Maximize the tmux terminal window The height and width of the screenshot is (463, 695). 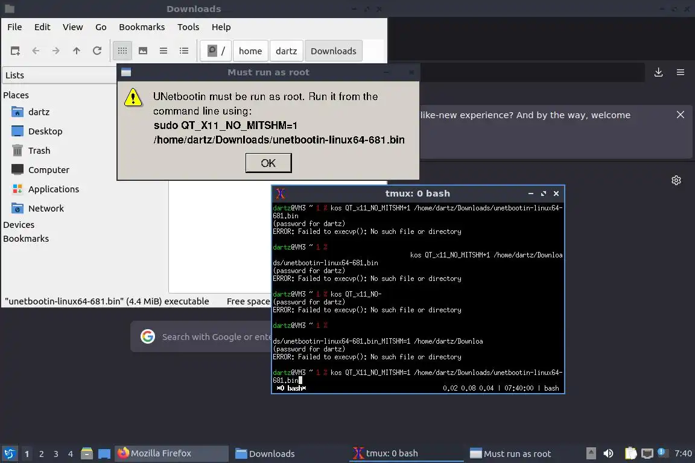[544, 194]
